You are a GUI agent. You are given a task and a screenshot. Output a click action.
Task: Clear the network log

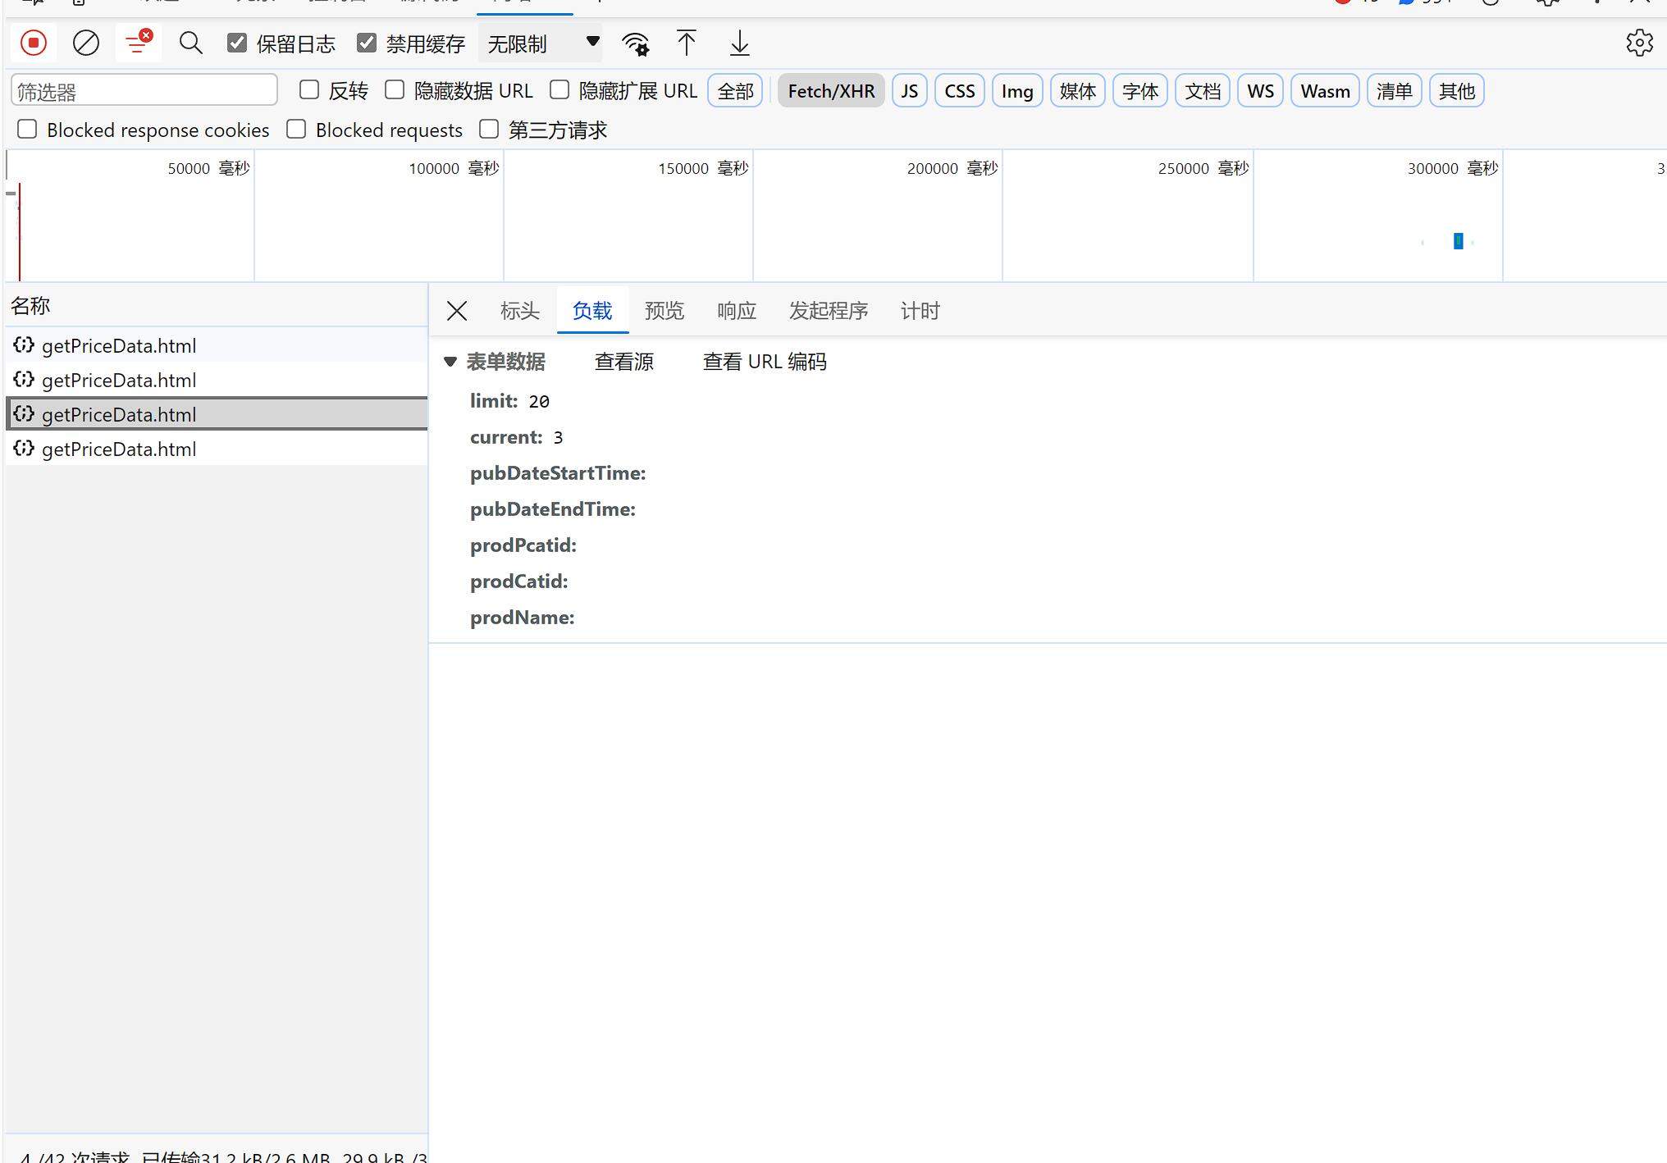85,43
